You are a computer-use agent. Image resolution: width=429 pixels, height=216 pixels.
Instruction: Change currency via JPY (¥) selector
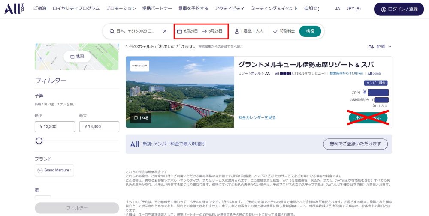[353, 9]
